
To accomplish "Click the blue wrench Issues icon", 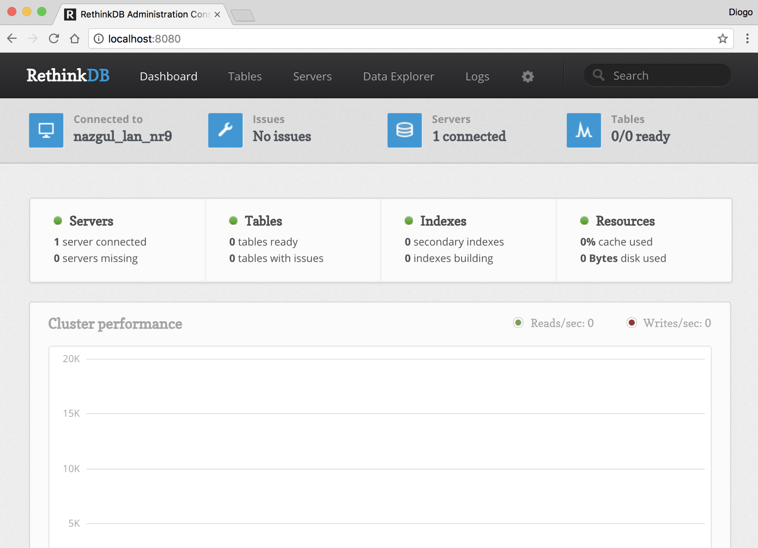I will tap(225, 130).
